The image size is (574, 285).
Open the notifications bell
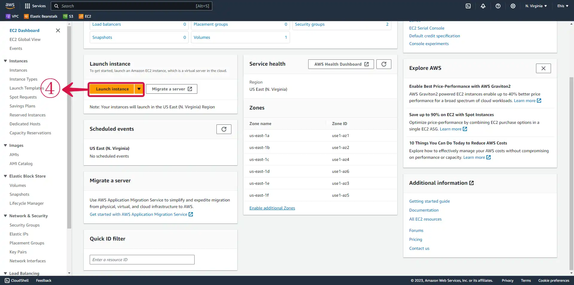click(x=483, y=6)
